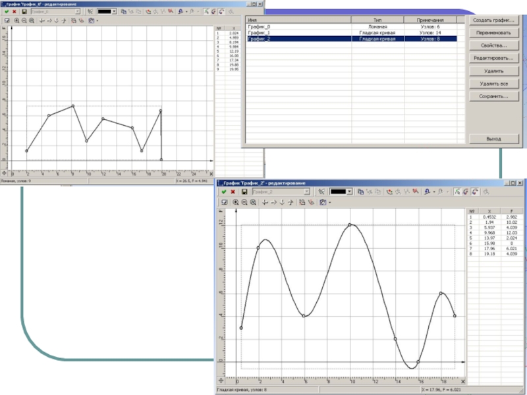527x395 pixels.
Task: Click zoom out magnifier in График_0 editor
Action: (24, 20)
